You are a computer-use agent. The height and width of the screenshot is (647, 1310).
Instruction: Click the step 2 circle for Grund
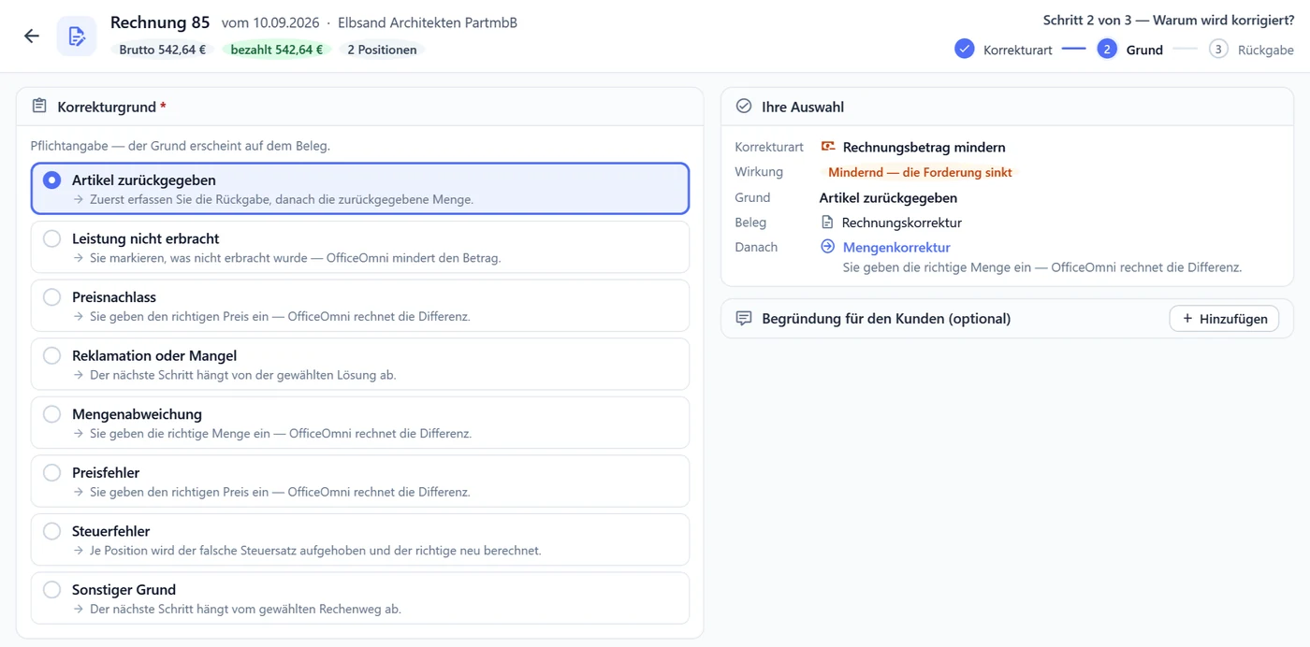pos(1107,49)
